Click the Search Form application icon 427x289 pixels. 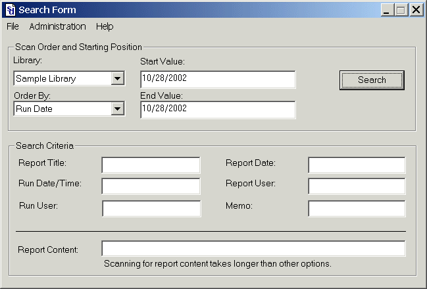pyautogui.click(x=10, y=10)
